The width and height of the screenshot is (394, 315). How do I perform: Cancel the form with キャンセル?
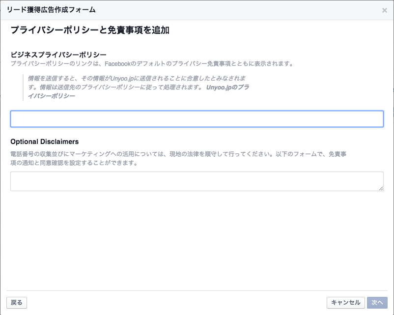[345, 302]
